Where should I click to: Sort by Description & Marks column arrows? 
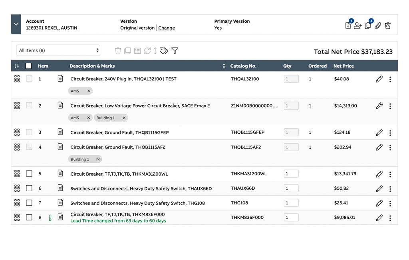point(224,66)
